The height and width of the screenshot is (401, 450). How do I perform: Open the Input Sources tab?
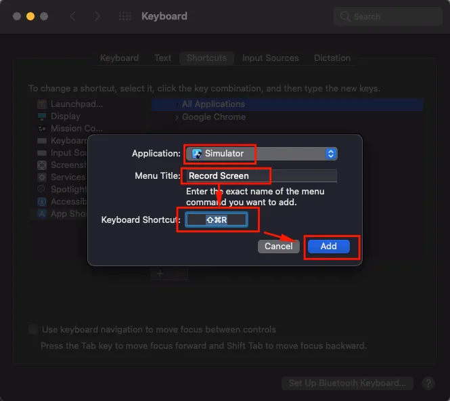271,58
